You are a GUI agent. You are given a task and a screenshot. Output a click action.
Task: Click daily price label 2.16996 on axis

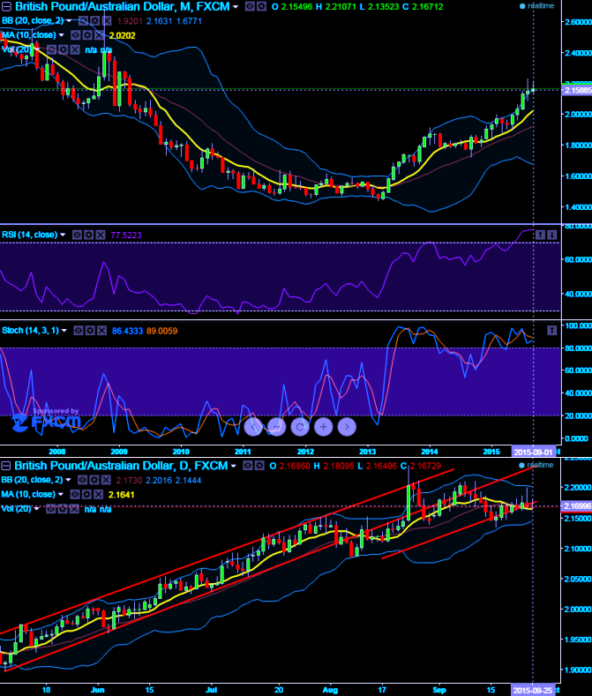pos(577,506)
